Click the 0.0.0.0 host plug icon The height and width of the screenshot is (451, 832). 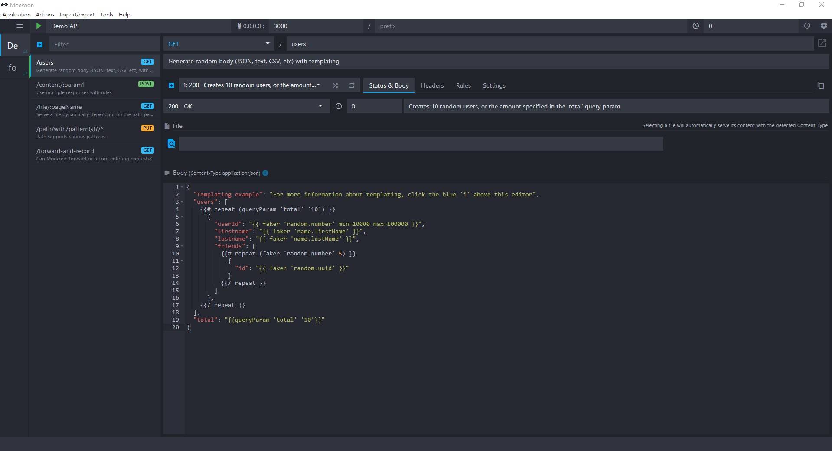coord(239,26)
